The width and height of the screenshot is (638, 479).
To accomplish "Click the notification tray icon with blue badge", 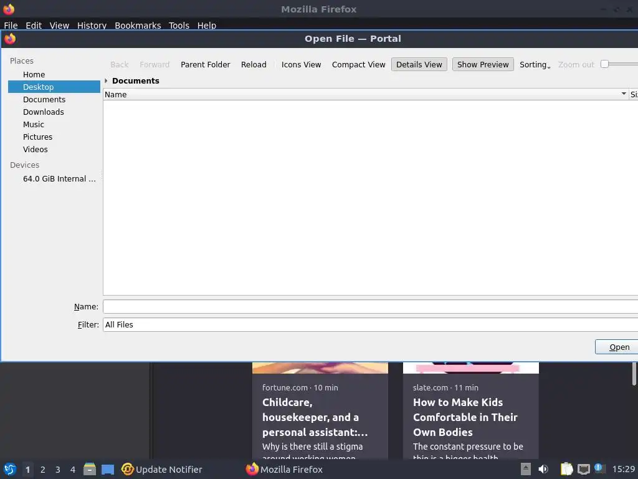I will pos(599,468).
